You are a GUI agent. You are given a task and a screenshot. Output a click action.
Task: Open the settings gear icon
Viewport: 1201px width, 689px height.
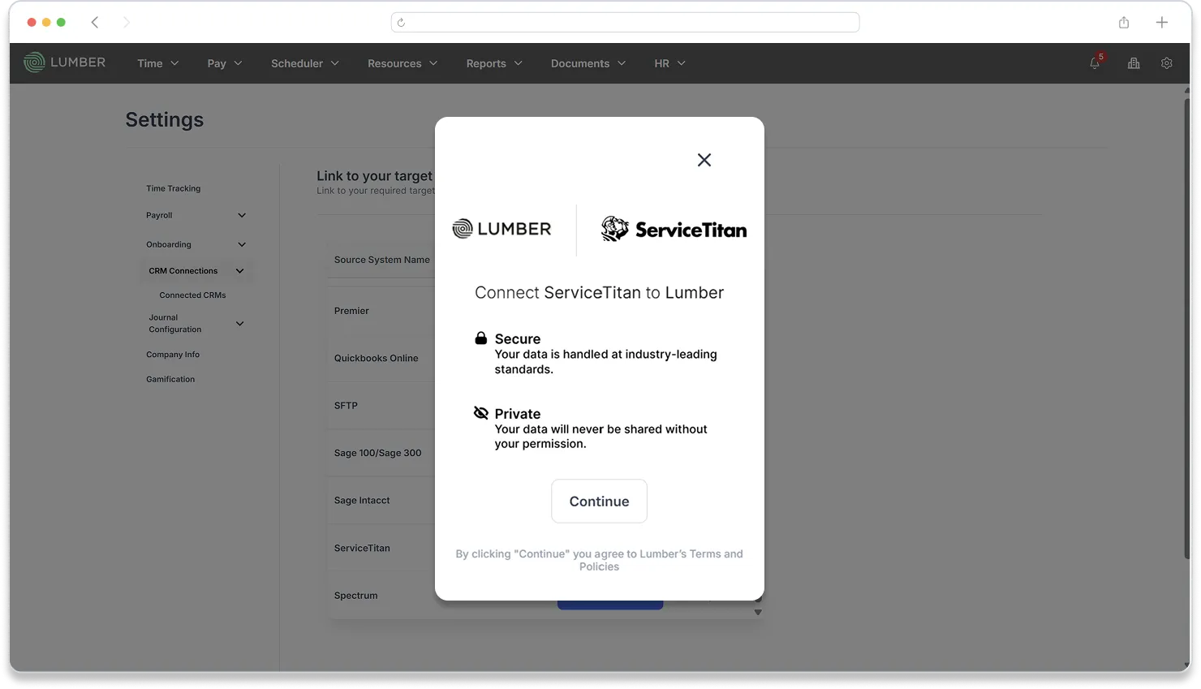tap(1166, 63)
